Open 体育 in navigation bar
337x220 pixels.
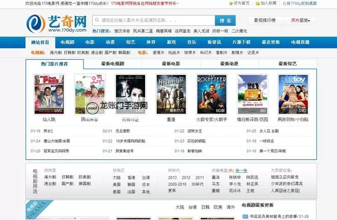click(x=151, y=42)
